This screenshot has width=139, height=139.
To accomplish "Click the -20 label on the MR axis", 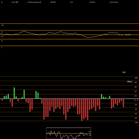I will (136, 105).
